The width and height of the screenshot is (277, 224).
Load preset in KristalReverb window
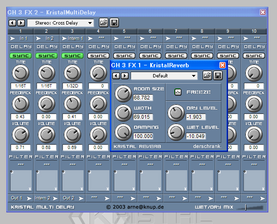coord(207,76)
